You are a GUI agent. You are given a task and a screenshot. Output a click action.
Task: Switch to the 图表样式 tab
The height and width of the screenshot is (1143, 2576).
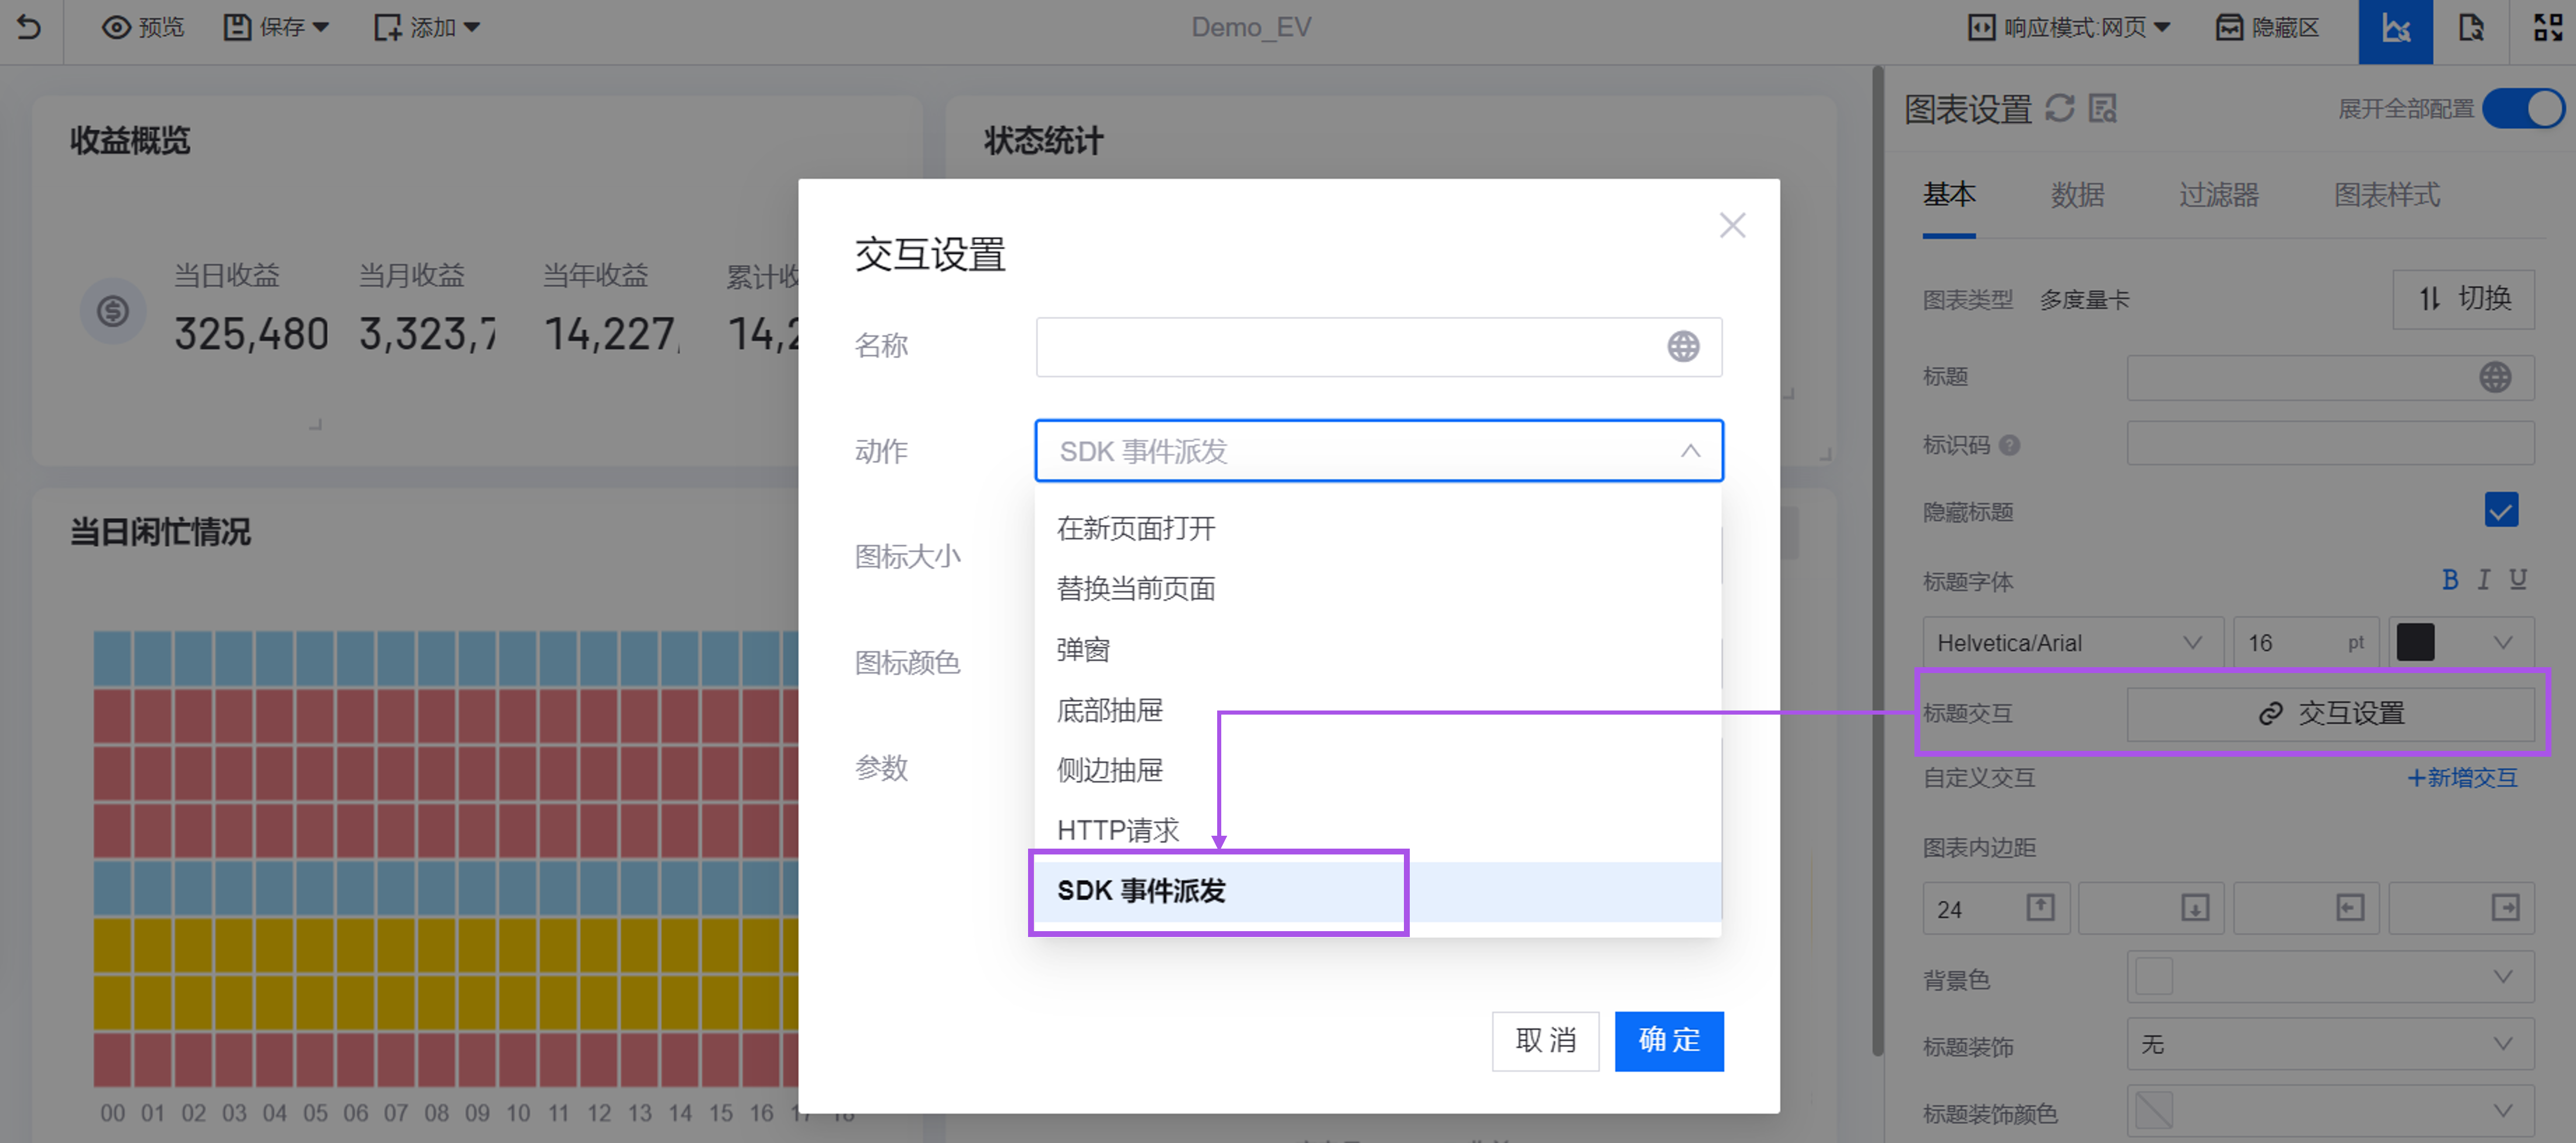pyautogui.click(x=2386, y=195)
